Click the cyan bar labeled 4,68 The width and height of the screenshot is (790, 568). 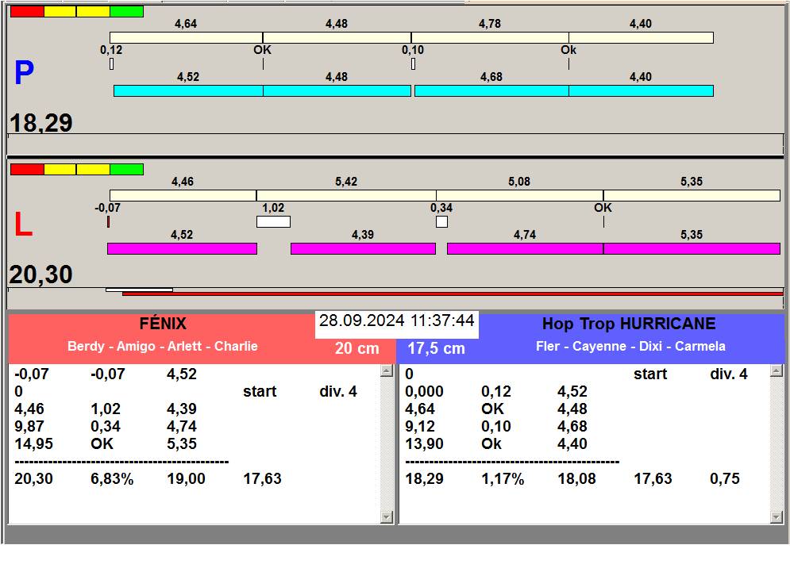tap(491, 91)
